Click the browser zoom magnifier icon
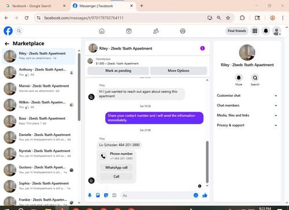The height and width of the screenshot is (210, 289). click(219, 18)
